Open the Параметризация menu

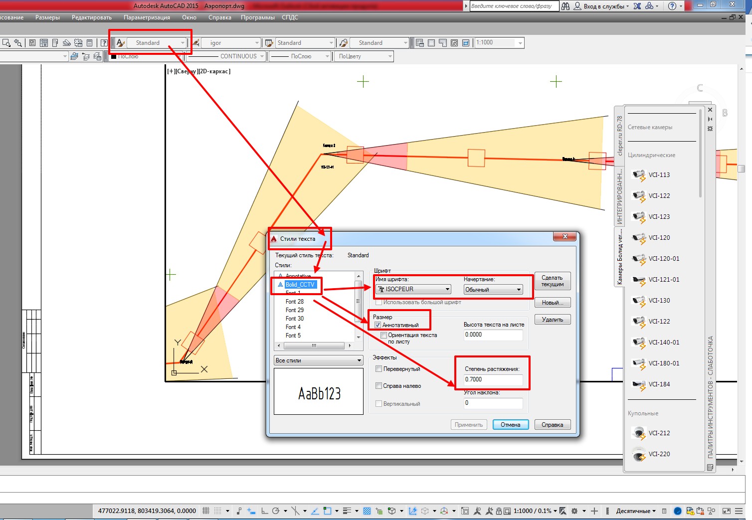coord(147,17)
